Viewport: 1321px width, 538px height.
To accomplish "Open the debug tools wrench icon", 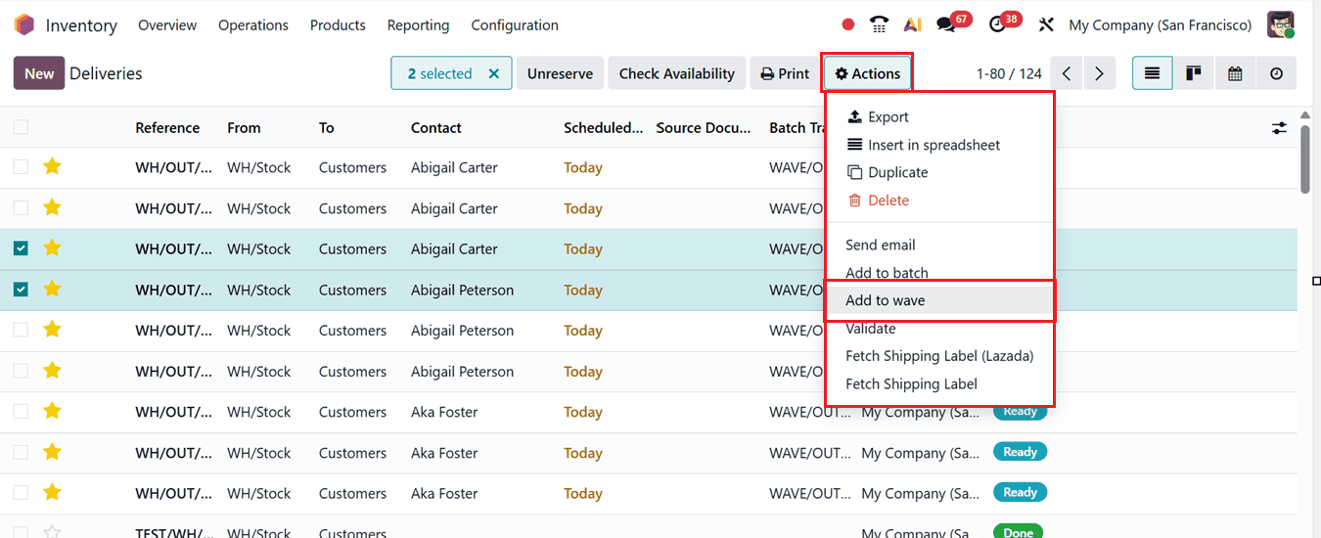I will click(1046, 25).
